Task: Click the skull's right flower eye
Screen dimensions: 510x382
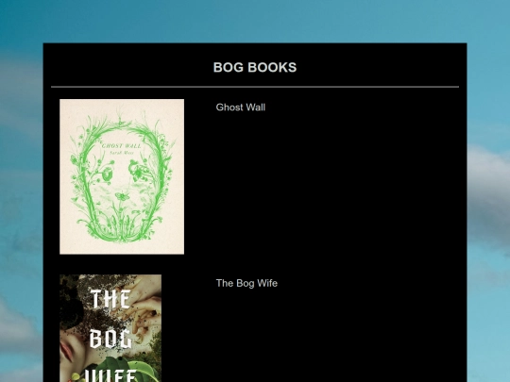Action: pos(136,171)
